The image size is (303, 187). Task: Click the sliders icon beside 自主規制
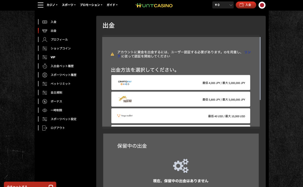click(x=45, y=93)
